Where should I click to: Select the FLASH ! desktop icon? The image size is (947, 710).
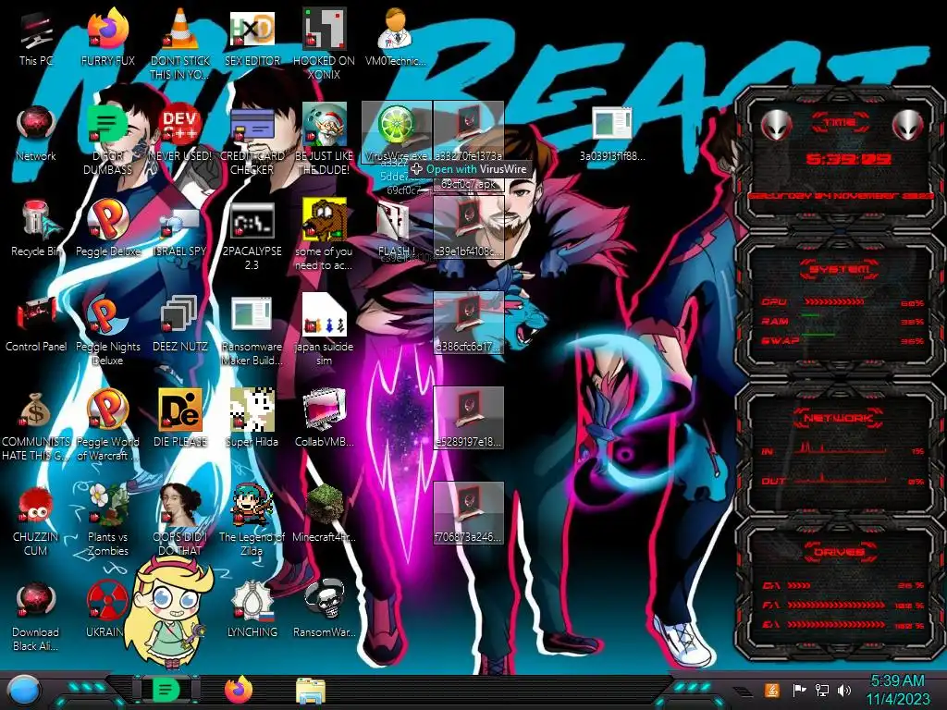(x=396, y=228)
